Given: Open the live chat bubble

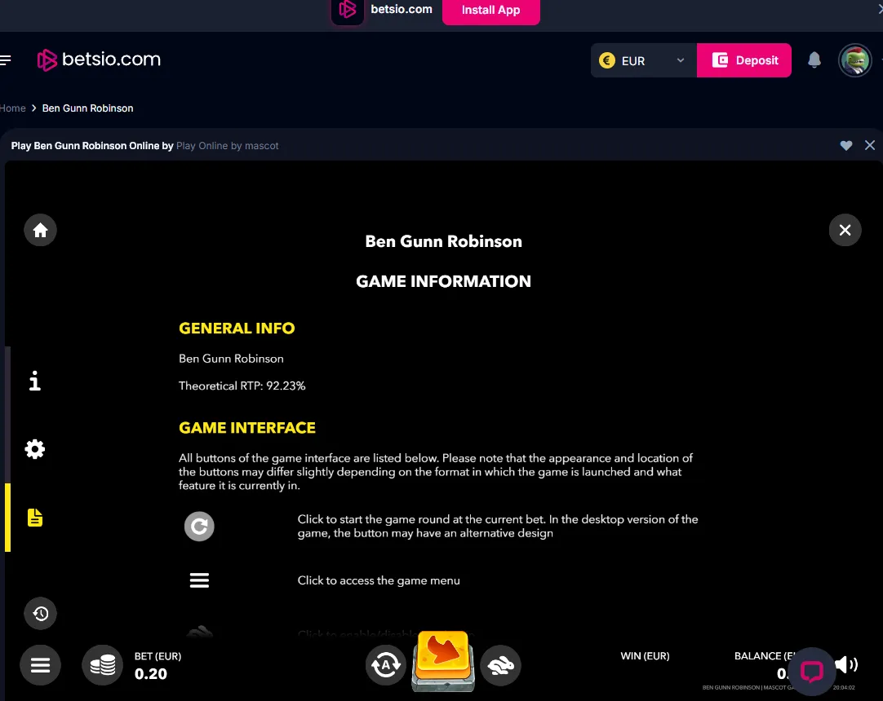Looking at the screenshot, I should 811,671.
